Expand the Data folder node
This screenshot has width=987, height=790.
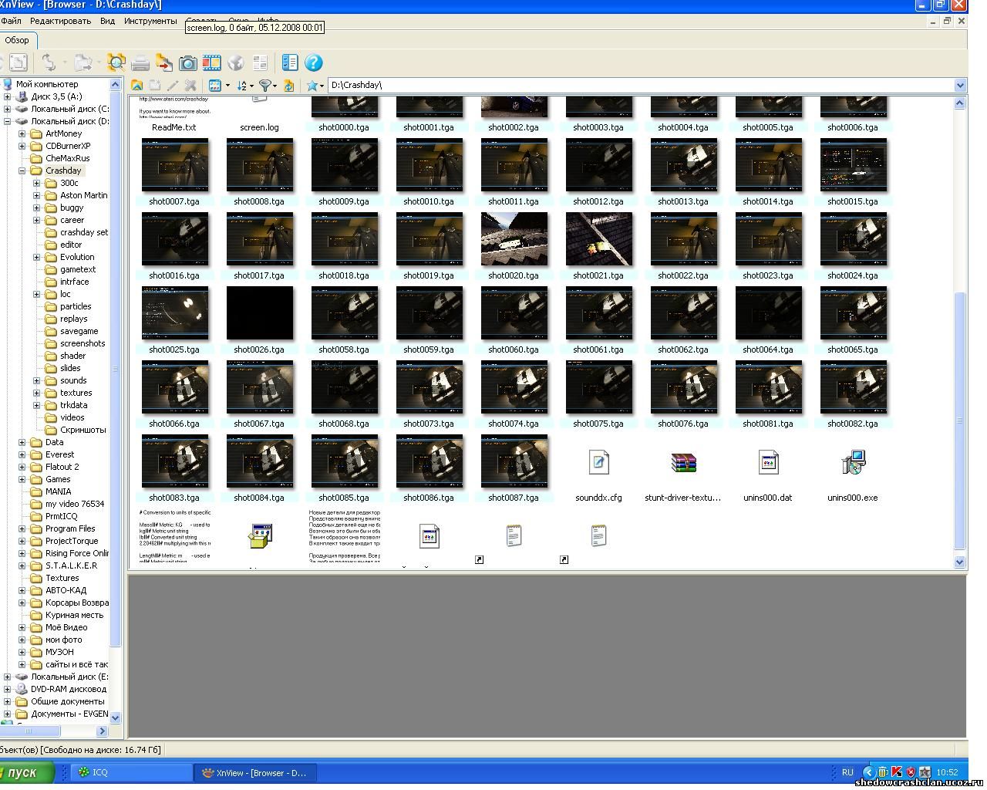pos(22,442)
